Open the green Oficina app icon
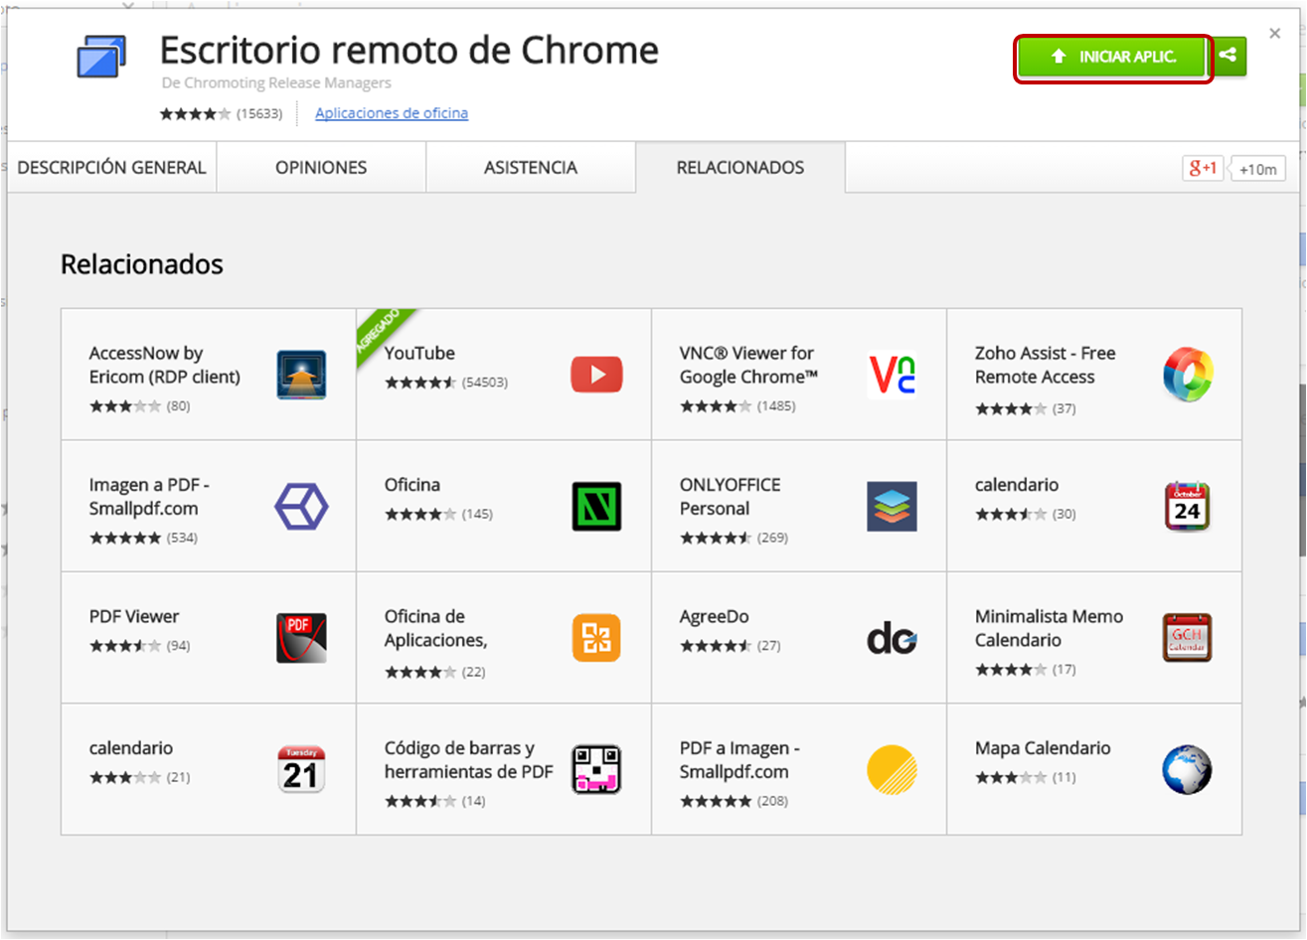The width and height of the screenshot is (1307, 940). click(x=596, y=507)
